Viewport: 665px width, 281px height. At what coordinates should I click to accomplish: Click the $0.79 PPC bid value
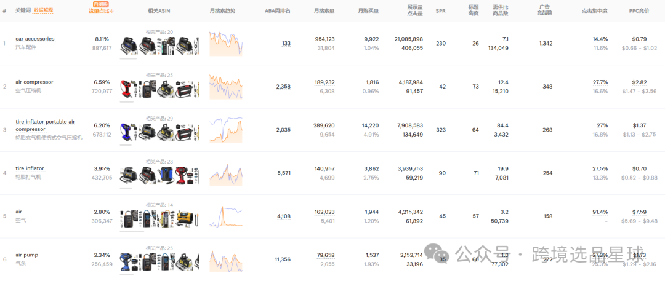639,39
